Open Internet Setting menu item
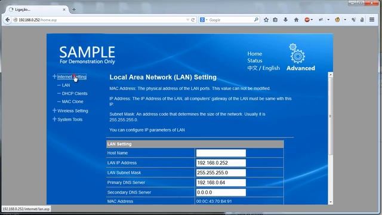 (72, 77)
